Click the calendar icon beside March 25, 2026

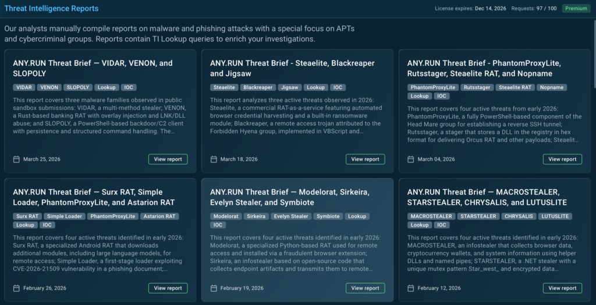[16, 159]
